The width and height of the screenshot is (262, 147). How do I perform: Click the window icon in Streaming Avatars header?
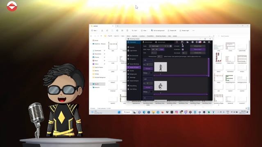coord(182,42)
